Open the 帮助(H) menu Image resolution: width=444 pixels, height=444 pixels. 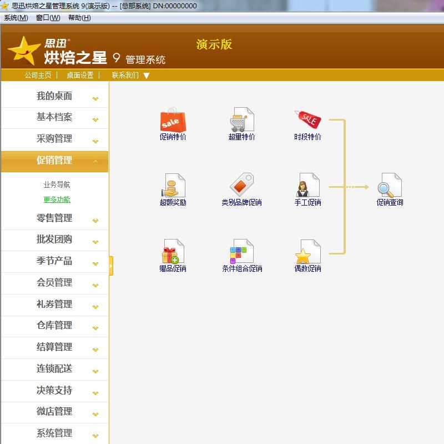(x=79, y=18)
